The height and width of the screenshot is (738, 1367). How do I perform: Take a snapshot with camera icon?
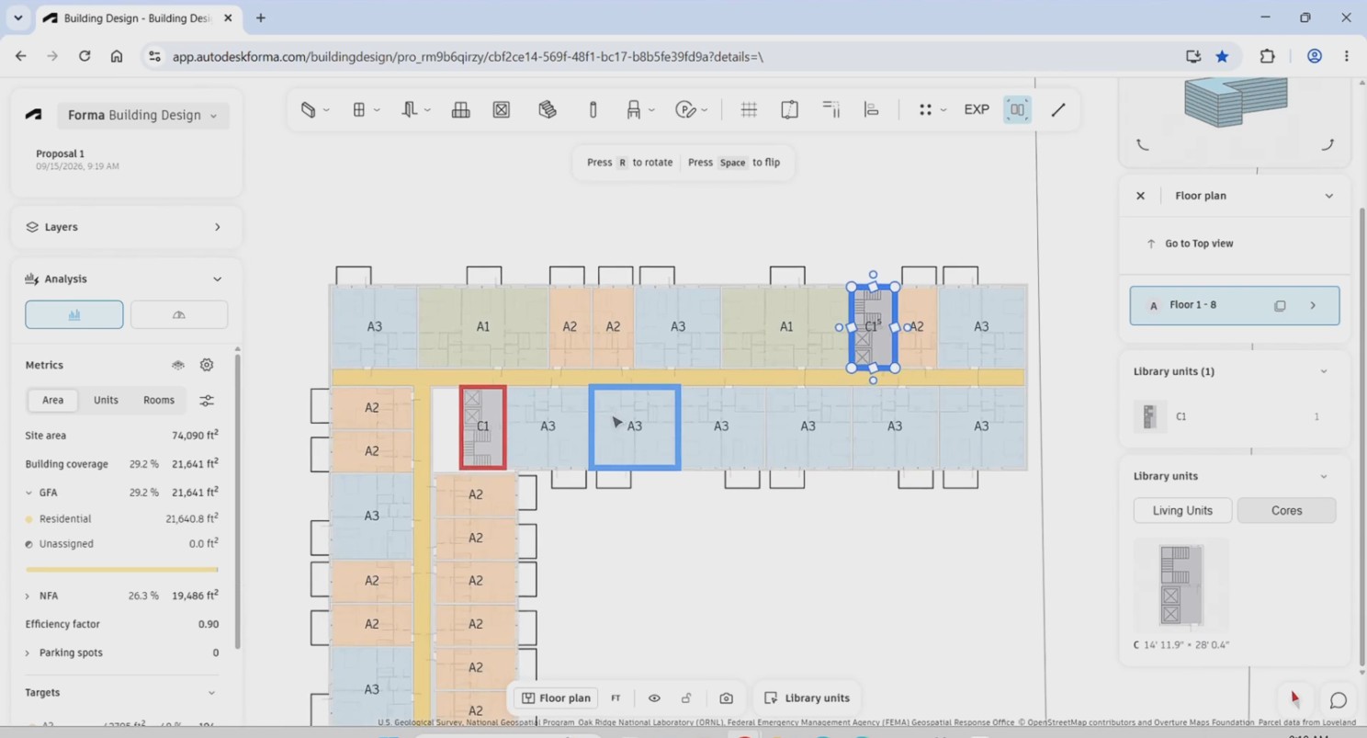point(726,698)
